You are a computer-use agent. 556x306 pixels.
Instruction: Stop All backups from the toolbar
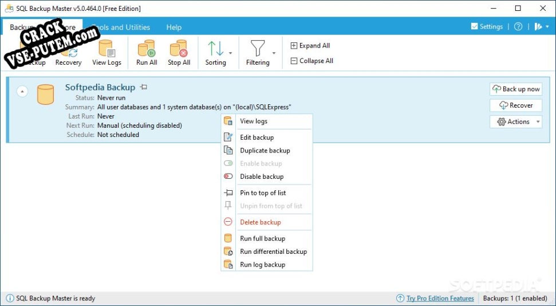pyautogui.click(x=179, y=53)
